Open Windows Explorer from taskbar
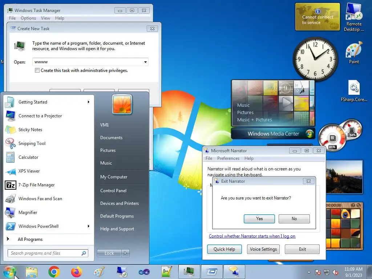 32,272
